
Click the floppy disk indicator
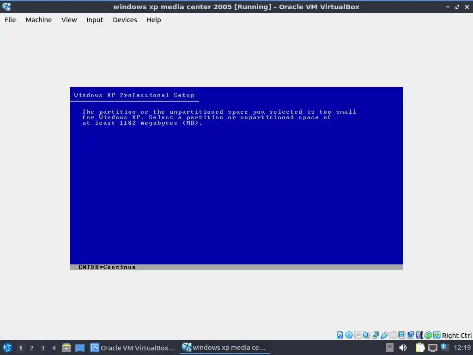(x=358, y=335)
